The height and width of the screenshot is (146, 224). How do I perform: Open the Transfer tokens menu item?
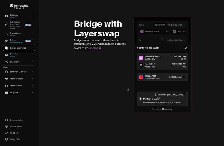tap(19, 79)
